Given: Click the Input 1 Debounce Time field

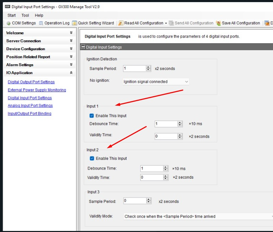Looking at the screenshot, I should (x=166, y=124).
